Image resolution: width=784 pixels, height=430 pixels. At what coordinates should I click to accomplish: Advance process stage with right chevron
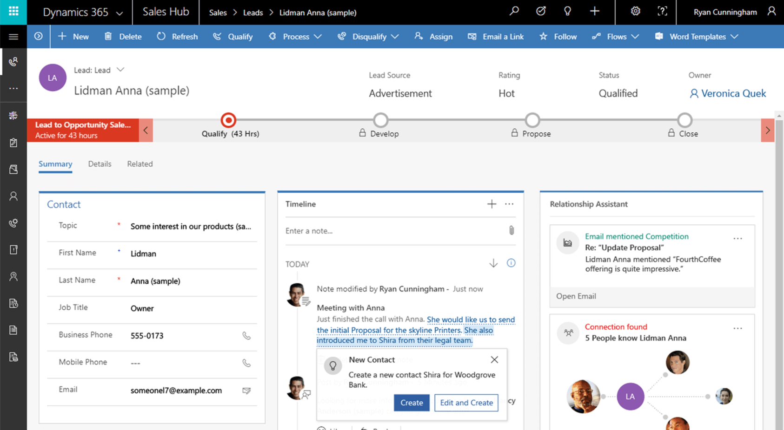(x=768, y=130)
